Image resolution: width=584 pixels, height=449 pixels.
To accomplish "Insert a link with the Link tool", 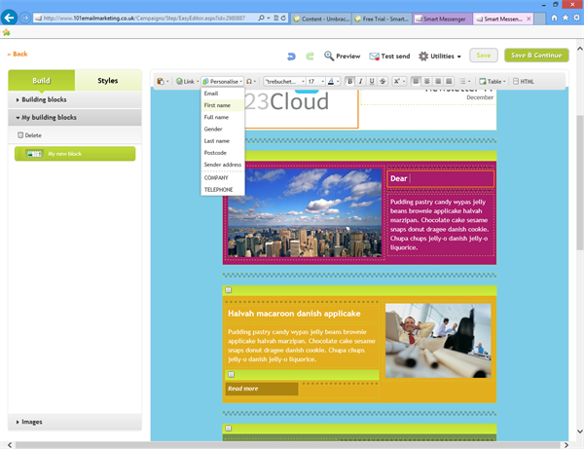I will (187, 81).
